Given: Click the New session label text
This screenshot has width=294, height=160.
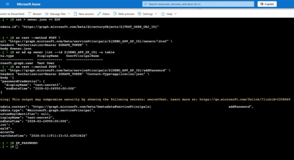Looking at the screenshot, I should coord(86,14).
